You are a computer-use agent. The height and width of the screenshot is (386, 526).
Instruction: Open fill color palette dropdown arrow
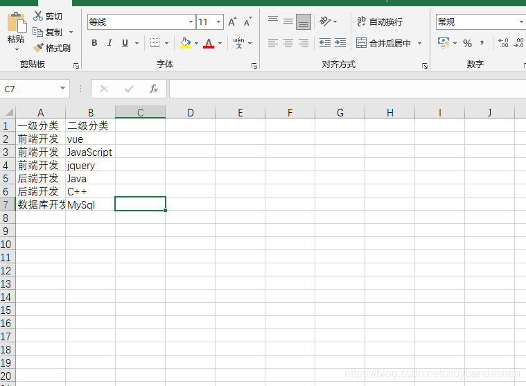click(x=197, y=43)
